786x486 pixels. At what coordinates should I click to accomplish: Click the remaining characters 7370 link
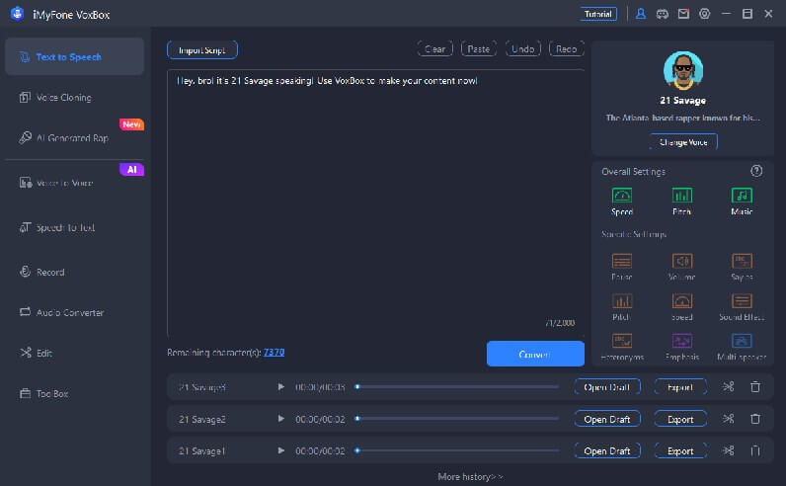274,352
